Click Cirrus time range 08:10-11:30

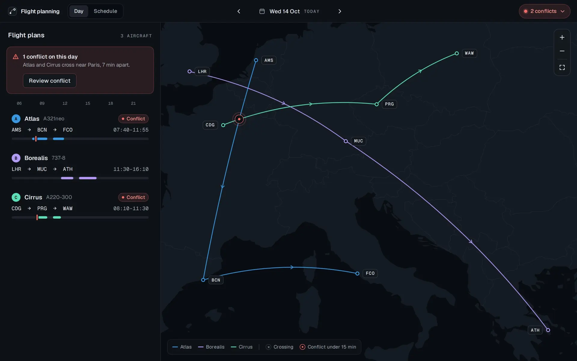[x=131, y=208]
